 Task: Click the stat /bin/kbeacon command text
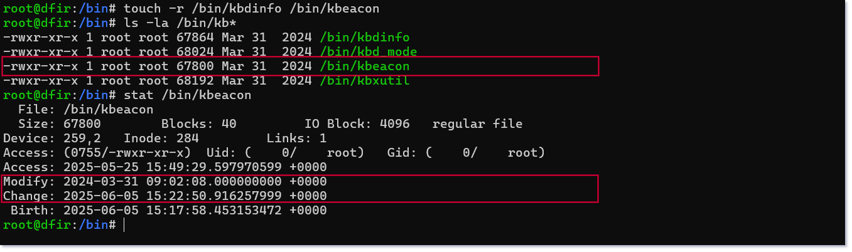coord(188,95)
